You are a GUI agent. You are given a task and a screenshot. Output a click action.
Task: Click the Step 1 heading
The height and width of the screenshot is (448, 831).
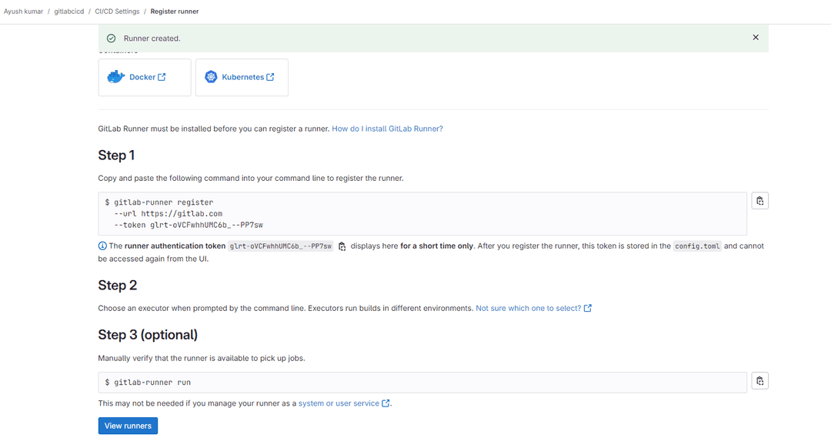point(117,155)
